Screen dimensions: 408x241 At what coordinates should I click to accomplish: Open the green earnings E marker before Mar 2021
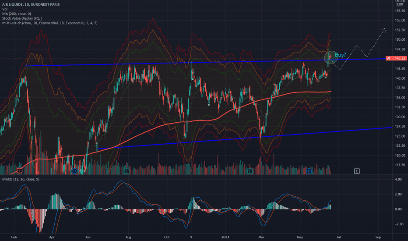(250, 171)
